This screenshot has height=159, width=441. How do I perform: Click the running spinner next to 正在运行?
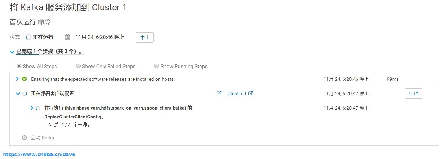coord(29,37)
